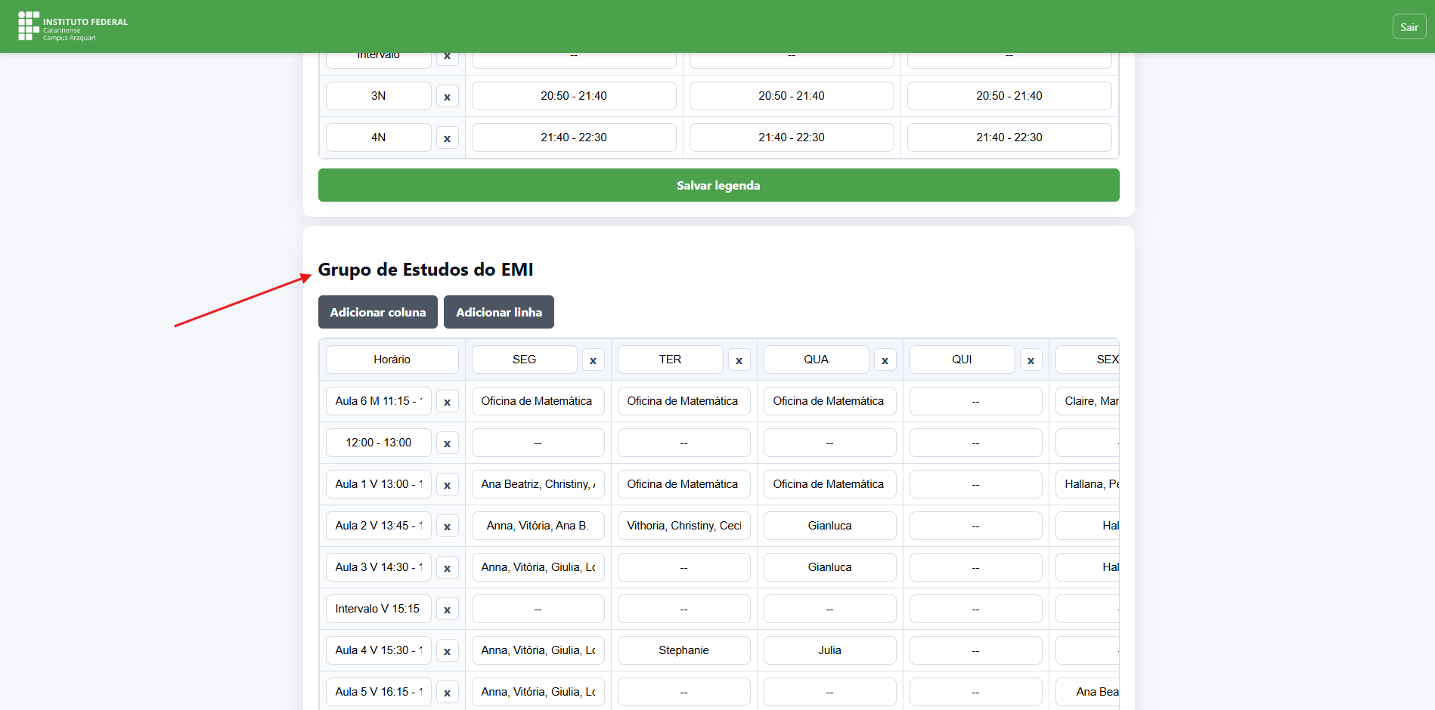Remove the Aula 6 M row
The width and height of the screenshot is (1435, 710).
(x=448, y=402)
